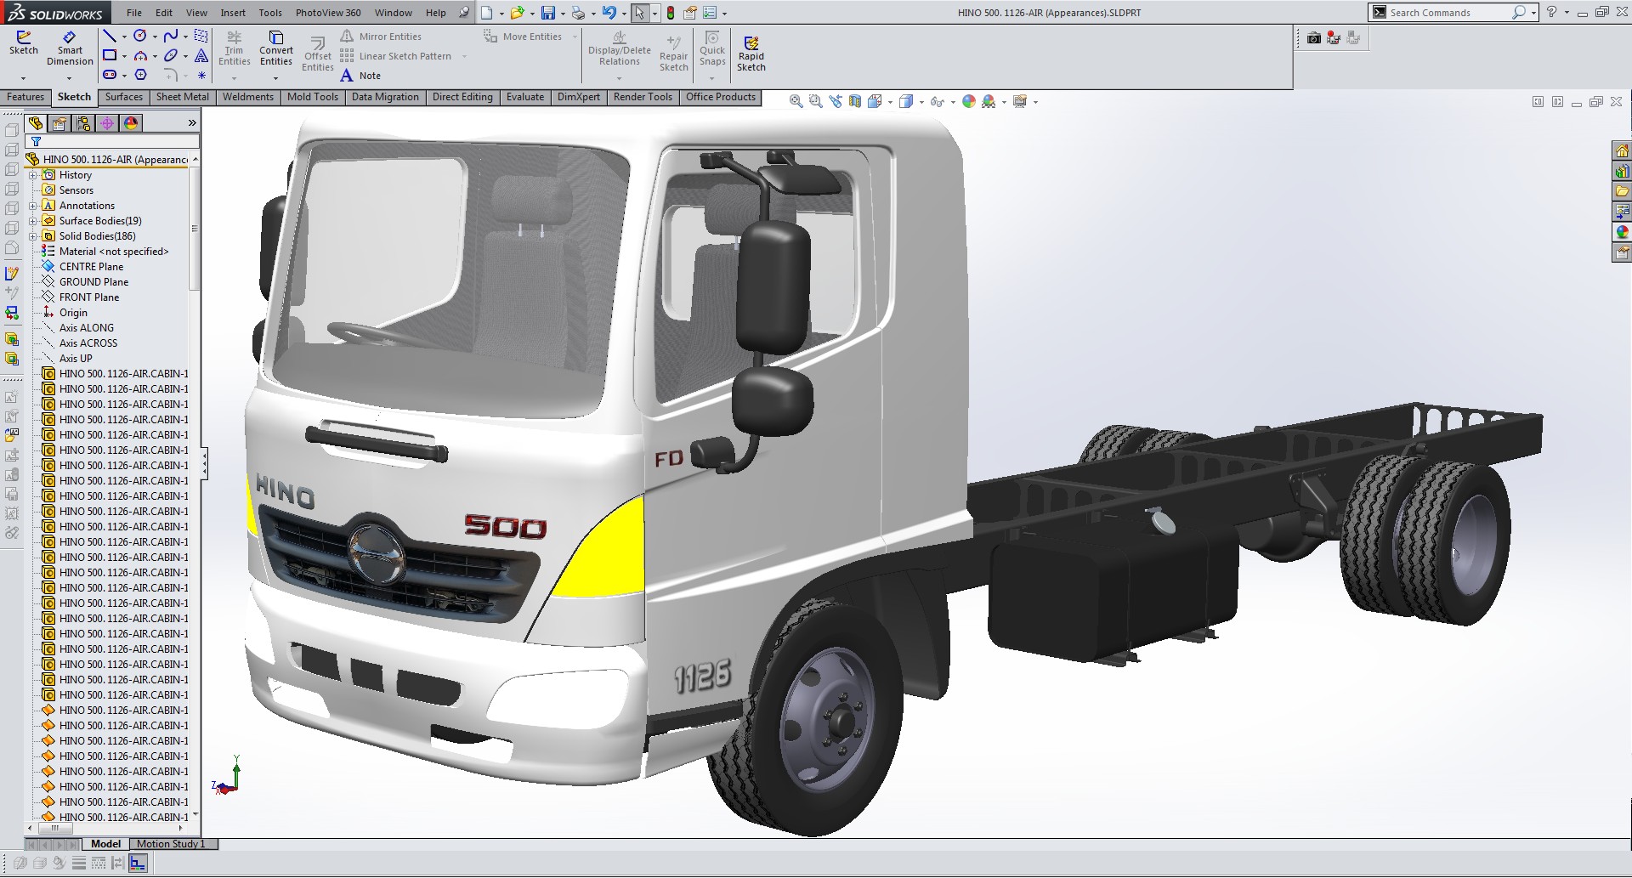
Task: Select the Smart Dimension tool
Action: (x=70, y=48)
